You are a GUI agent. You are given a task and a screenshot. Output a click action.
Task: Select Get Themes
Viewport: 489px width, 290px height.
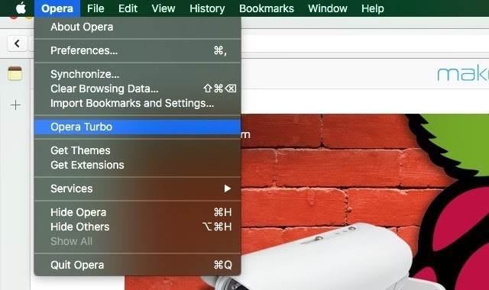click(x=138, y=150)
